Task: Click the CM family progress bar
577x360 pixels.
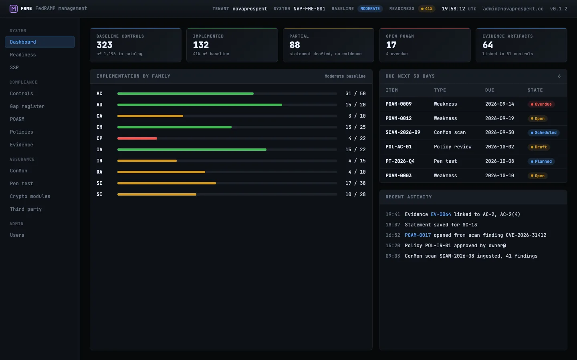Action: tap(227, 127)
